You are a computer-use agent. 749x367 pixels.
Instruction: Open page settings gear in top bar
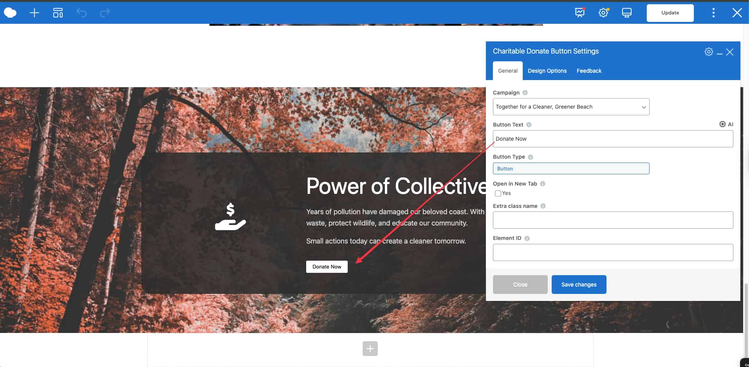point(603,13)
